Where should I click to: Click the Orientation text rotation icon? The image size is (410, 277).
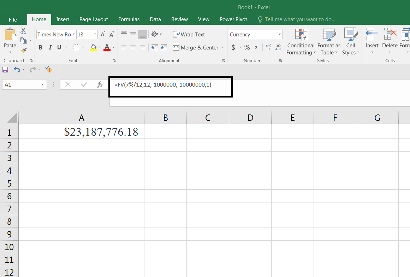click(155, 34)
